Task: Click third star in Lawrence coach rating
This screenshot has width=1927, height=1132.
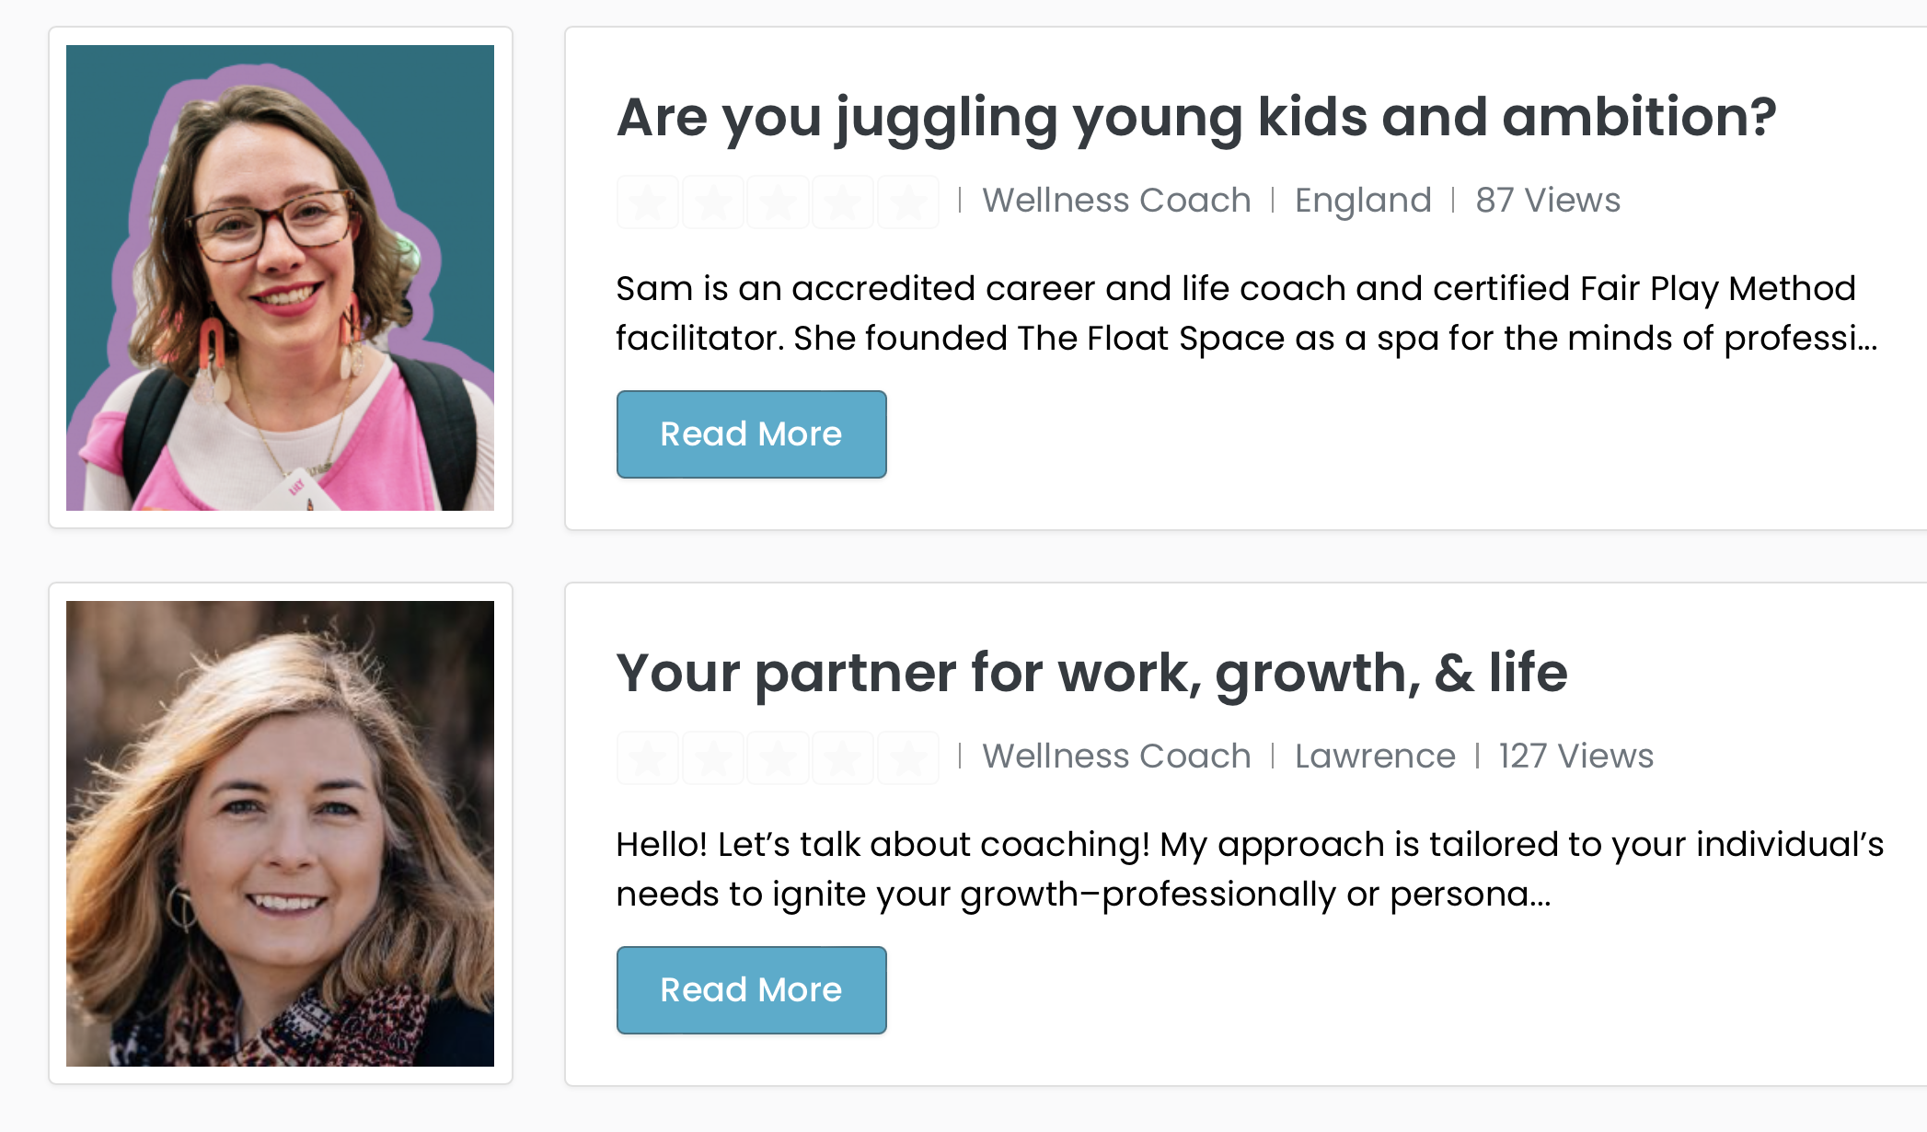Action: coord(779,757)
